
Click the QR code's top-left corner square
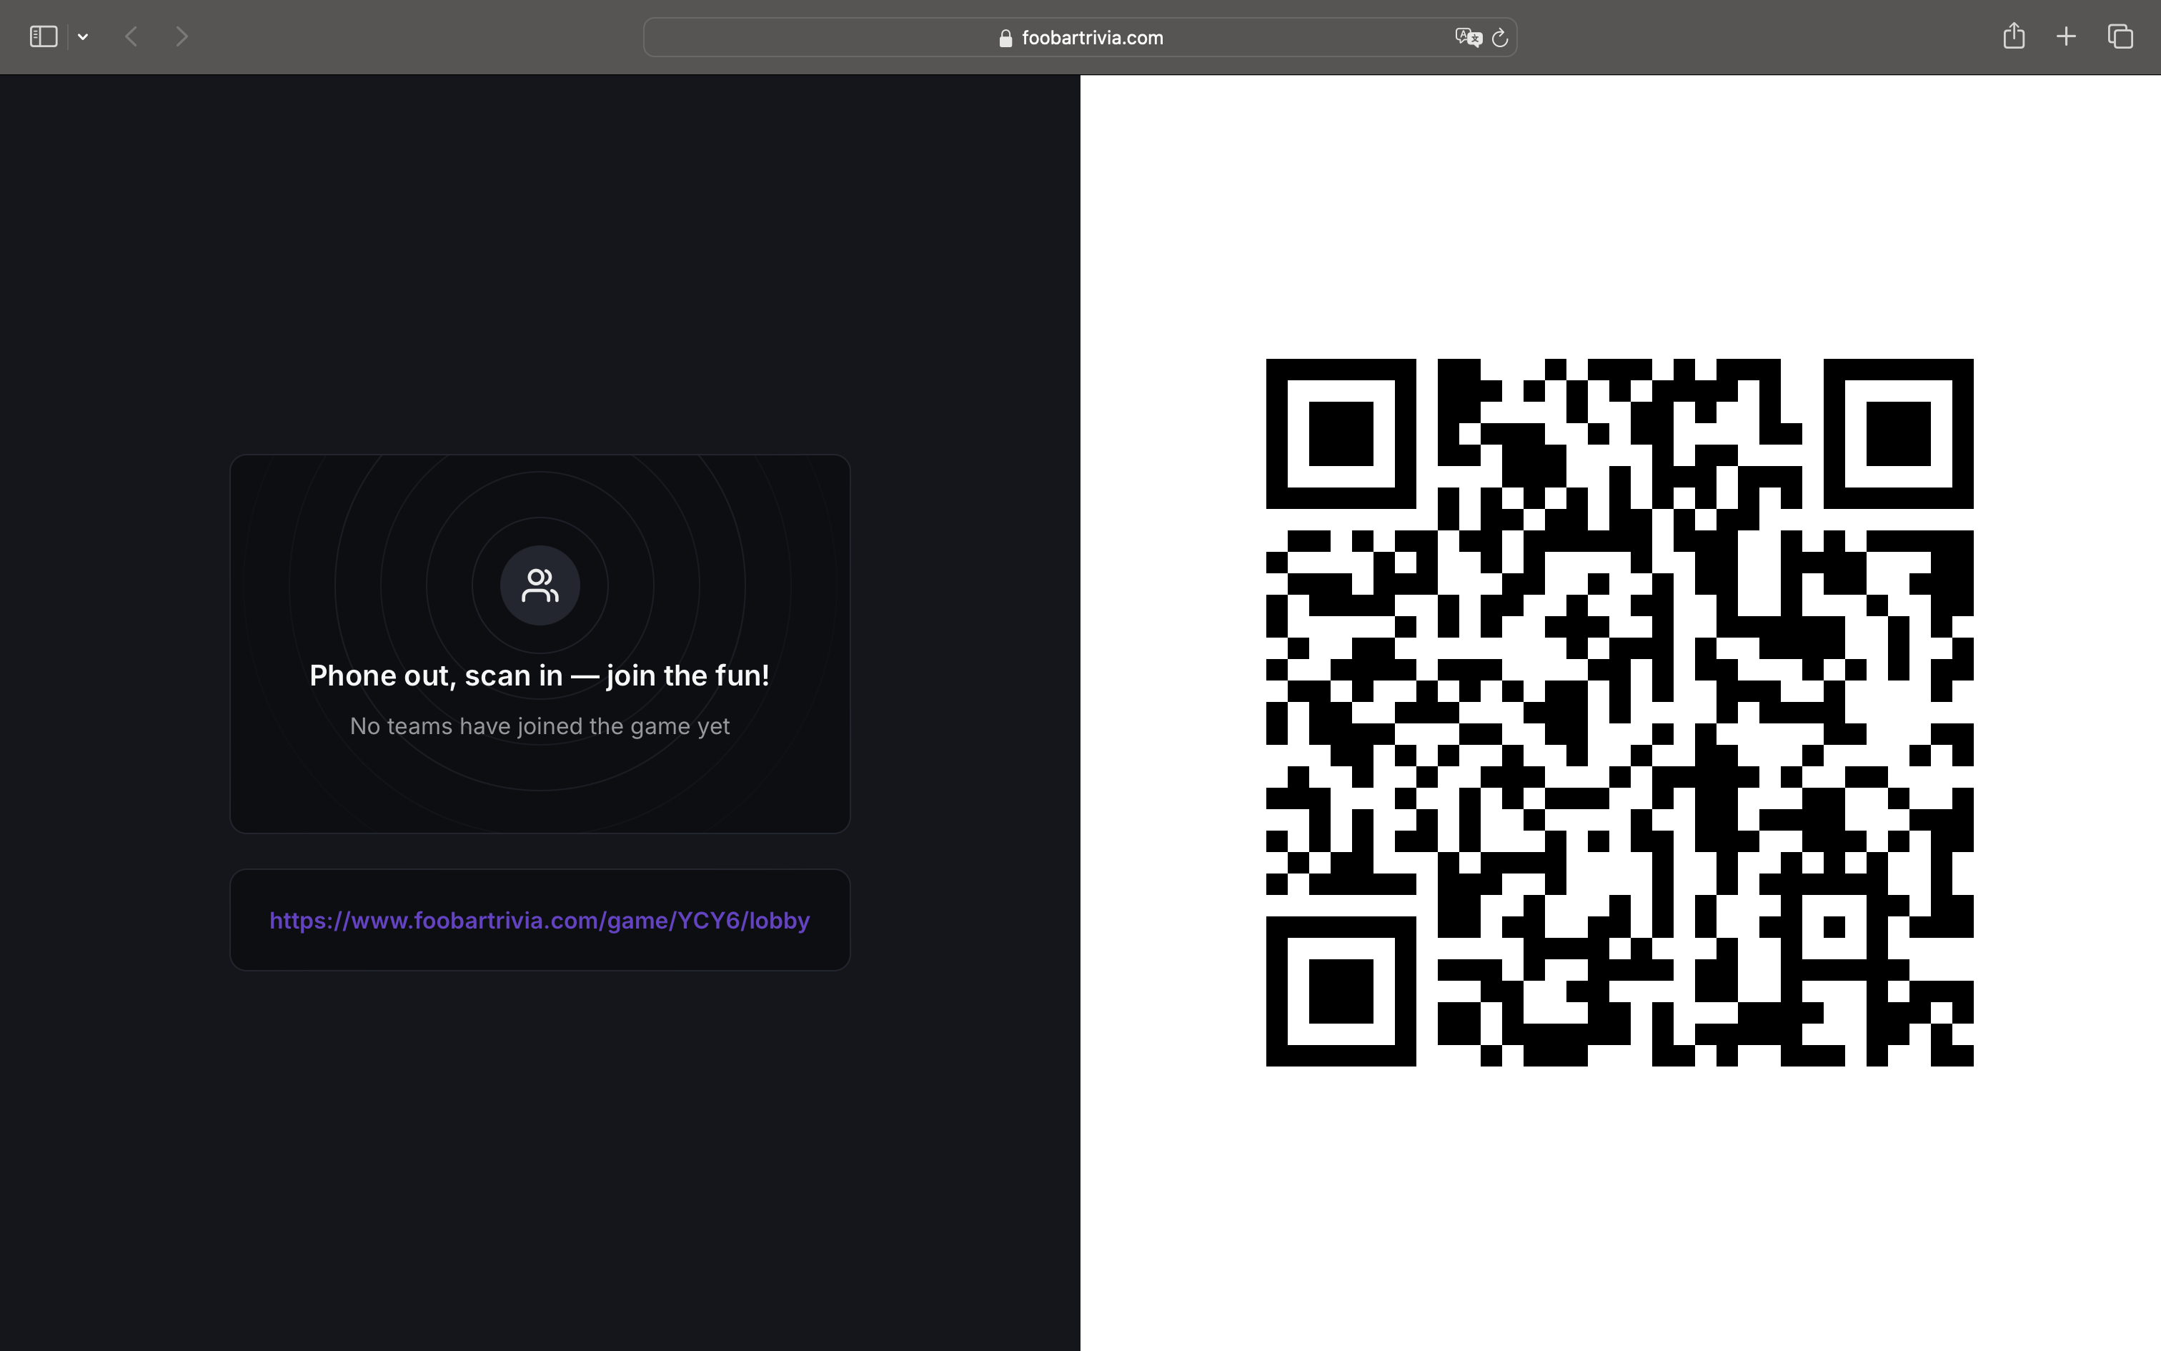[x=1341, y=433]
